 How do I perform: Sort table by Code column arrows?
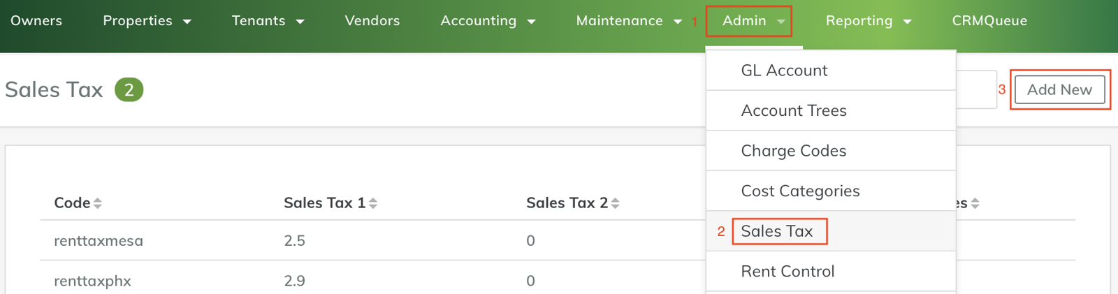[98, 203]
